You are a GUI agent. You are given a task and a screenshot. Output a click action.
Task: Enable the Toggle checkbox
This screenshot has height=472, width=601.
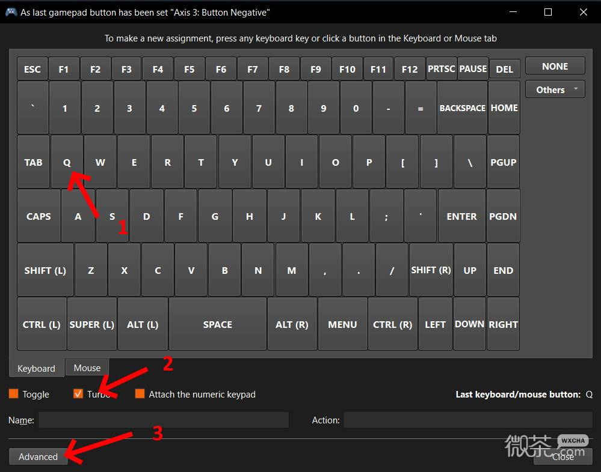[13, 393]
